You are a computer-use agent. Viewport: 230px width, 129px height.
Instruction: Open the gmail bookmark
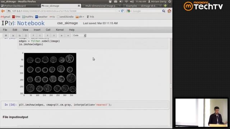[5, 17]
